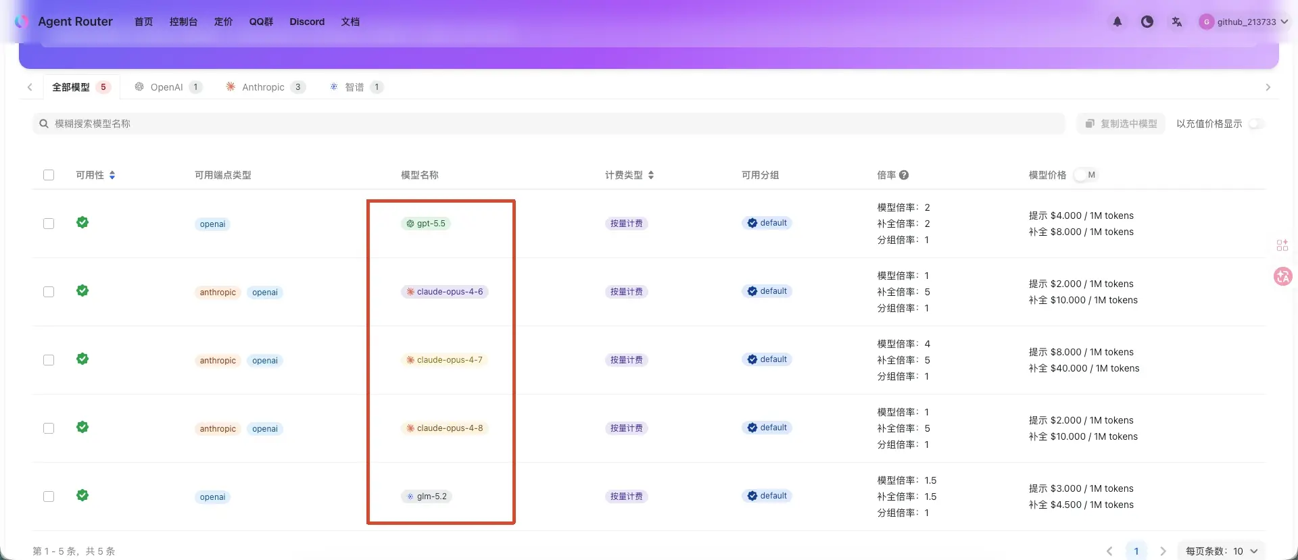Go to previous page arrow
This screenshot has width=1298, height=560.
1109,551
